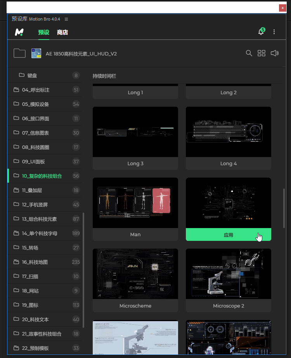Switch to the 预设 tab
The image size is (291, 358).
click(43, 33)
